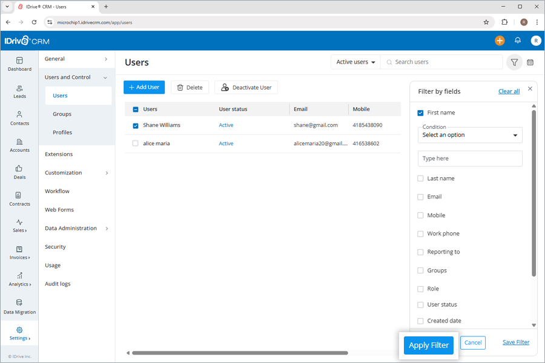Check the First name filter checkbox
This screenshot has height=363, width=545.
click(x=420, y=113)
